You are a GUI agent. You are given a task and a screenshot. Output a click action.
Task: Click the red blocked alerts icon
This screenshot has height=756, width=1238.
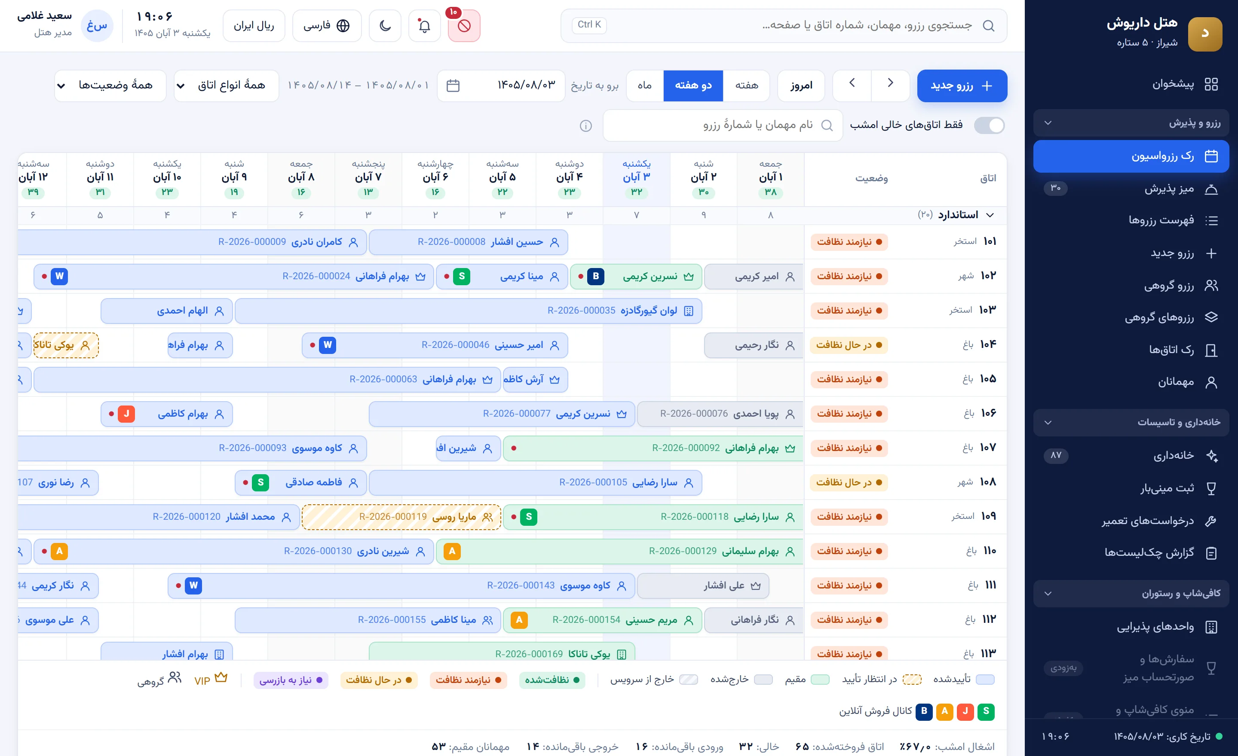pyautogui.click(x=464, y=26)
